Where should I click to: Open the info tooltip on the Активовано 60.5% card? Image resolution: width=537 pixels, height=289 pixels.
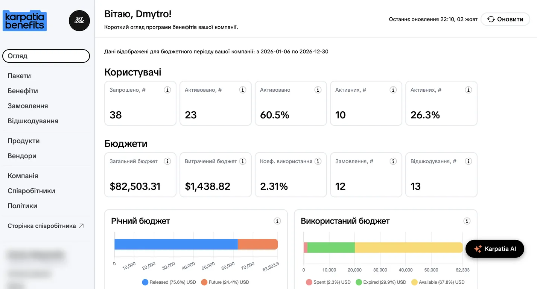(318, 90)
